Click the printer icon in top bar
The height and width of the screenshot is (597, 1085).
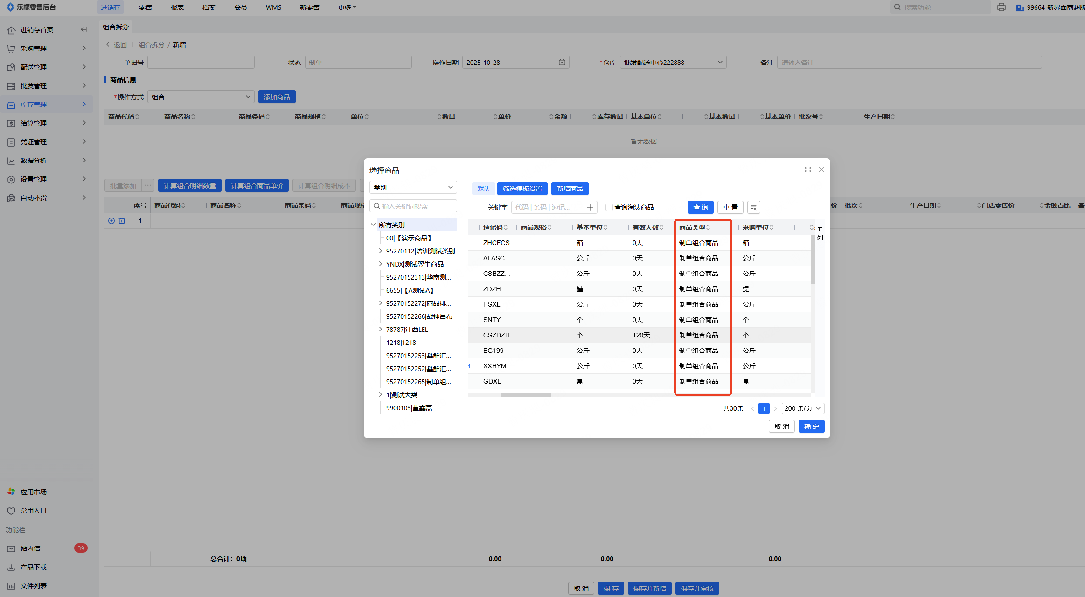tap(1001, 7)
